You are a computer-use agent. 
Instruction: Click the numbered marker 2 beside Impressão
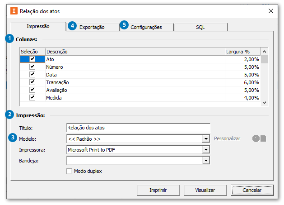click(x=9, y=115)
